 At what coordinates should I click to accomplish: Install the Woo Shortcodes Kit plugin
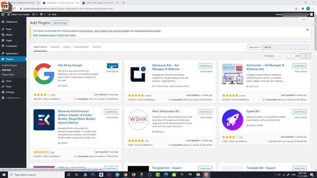click(205, 112)
